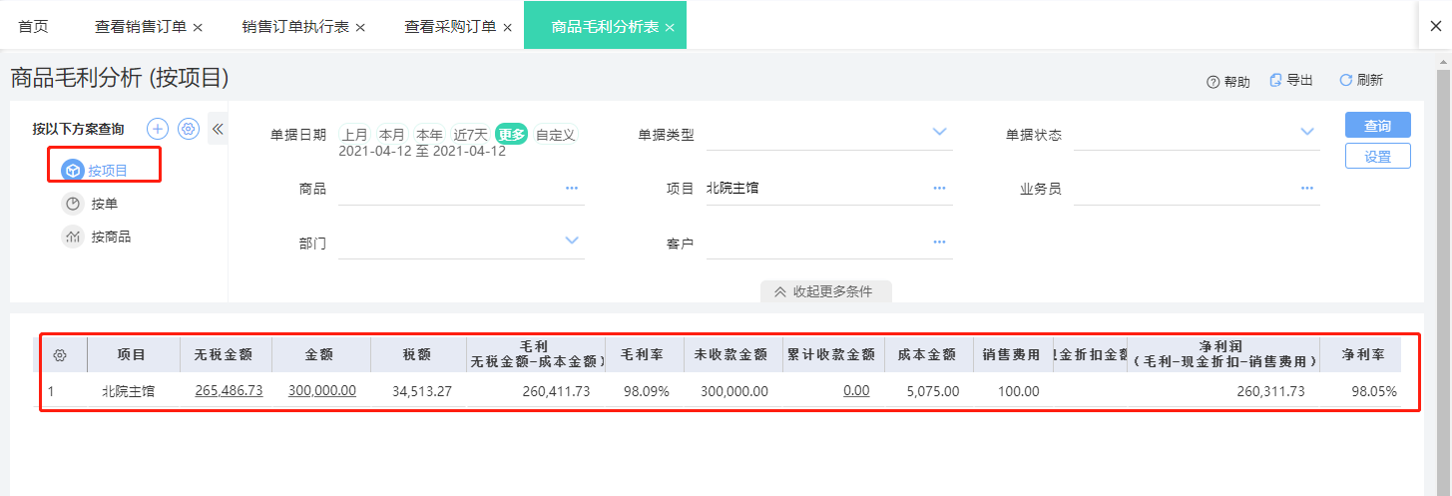1452x496 pixels.
Task: Close the 商品毛利分析表 tab
Action: click(670, 28)
